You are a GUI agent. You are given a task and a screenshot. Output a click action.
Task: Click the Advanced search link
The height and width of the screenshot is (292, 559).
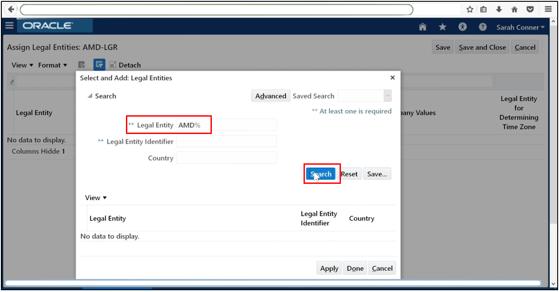pyautogui.click(x=270, y=95)
